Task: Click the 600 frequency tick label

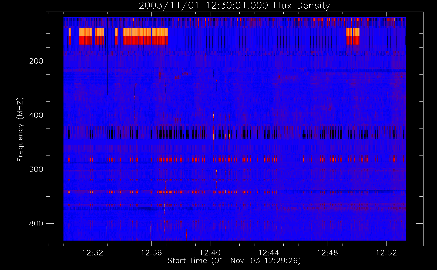Action: pos(36,169)
